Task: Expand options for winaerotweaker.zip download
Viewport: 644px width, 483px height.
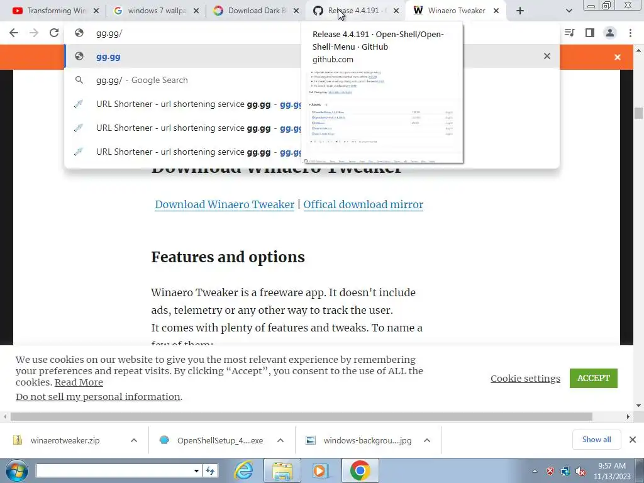Action: click(x=134, y=440)
